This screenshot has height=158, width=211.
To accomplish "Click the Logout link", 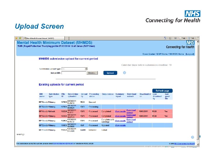I will (190, 54).
